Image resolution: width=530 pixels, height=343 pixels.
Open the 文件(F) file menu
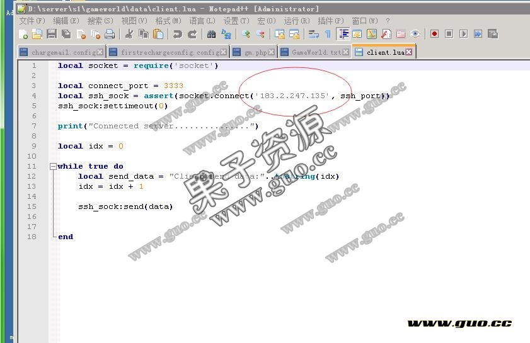[x=32, y=21]
